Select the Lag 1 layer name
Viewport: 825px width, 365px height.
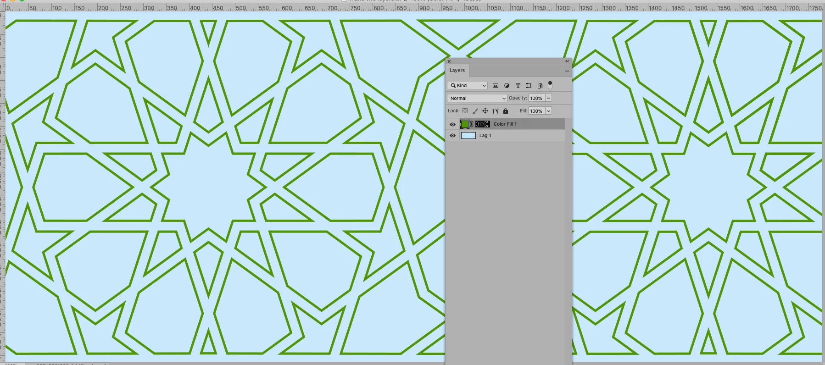pos(485,136)
